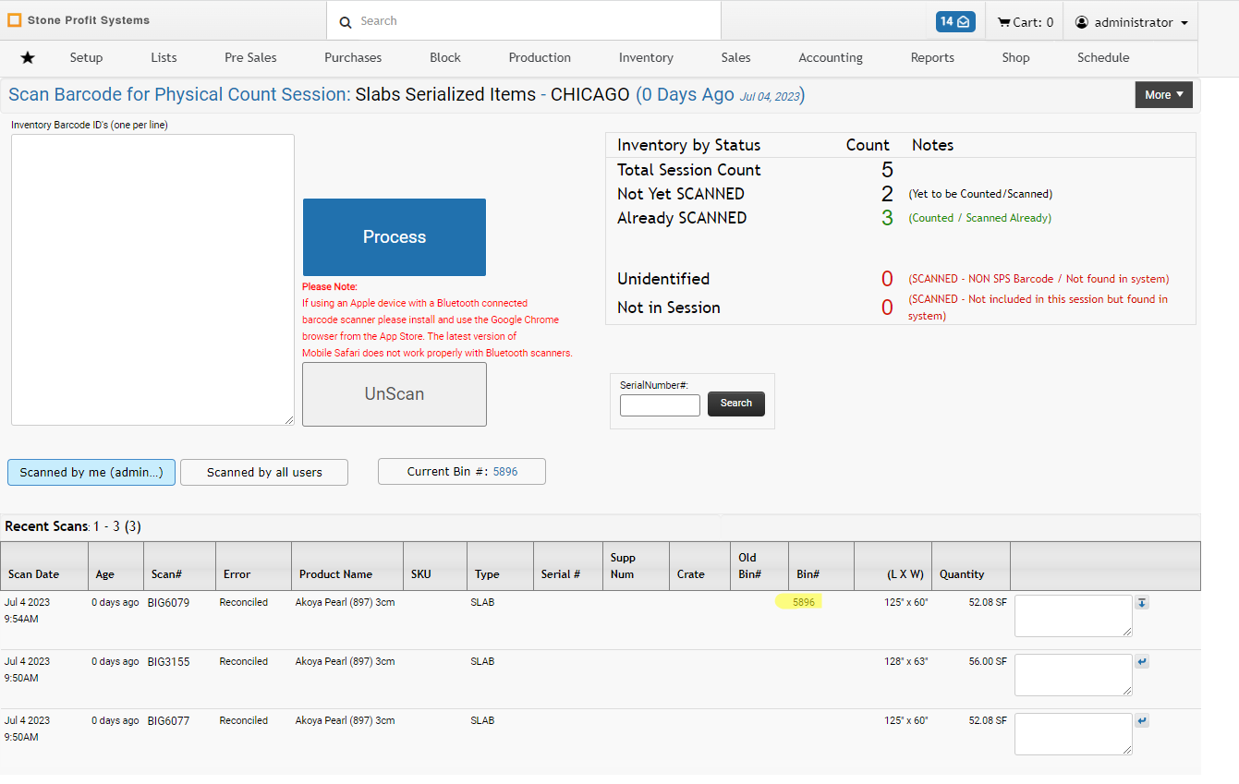Focus the SerialNumber# input field

tap(660, 405)
